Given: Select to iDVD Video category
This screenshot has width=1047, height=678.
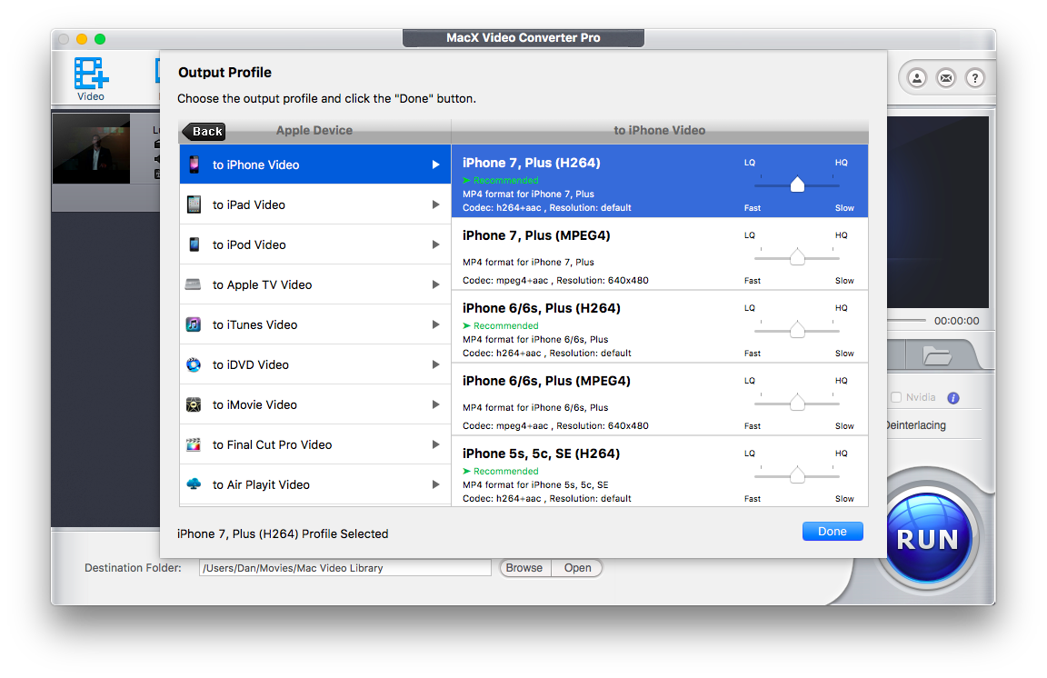Looking at the screenshot, I should [x=315, y=364].
